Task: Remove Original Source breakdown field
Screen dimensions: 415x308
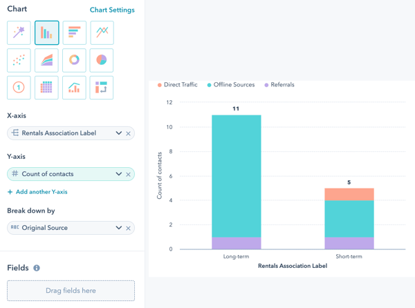Action: [128, 228]
